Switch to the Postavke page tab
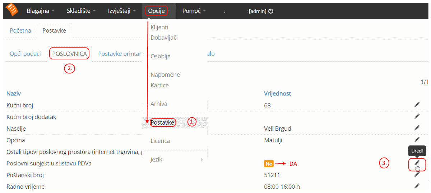The image size is (431, 193). [x=54, y=30]
